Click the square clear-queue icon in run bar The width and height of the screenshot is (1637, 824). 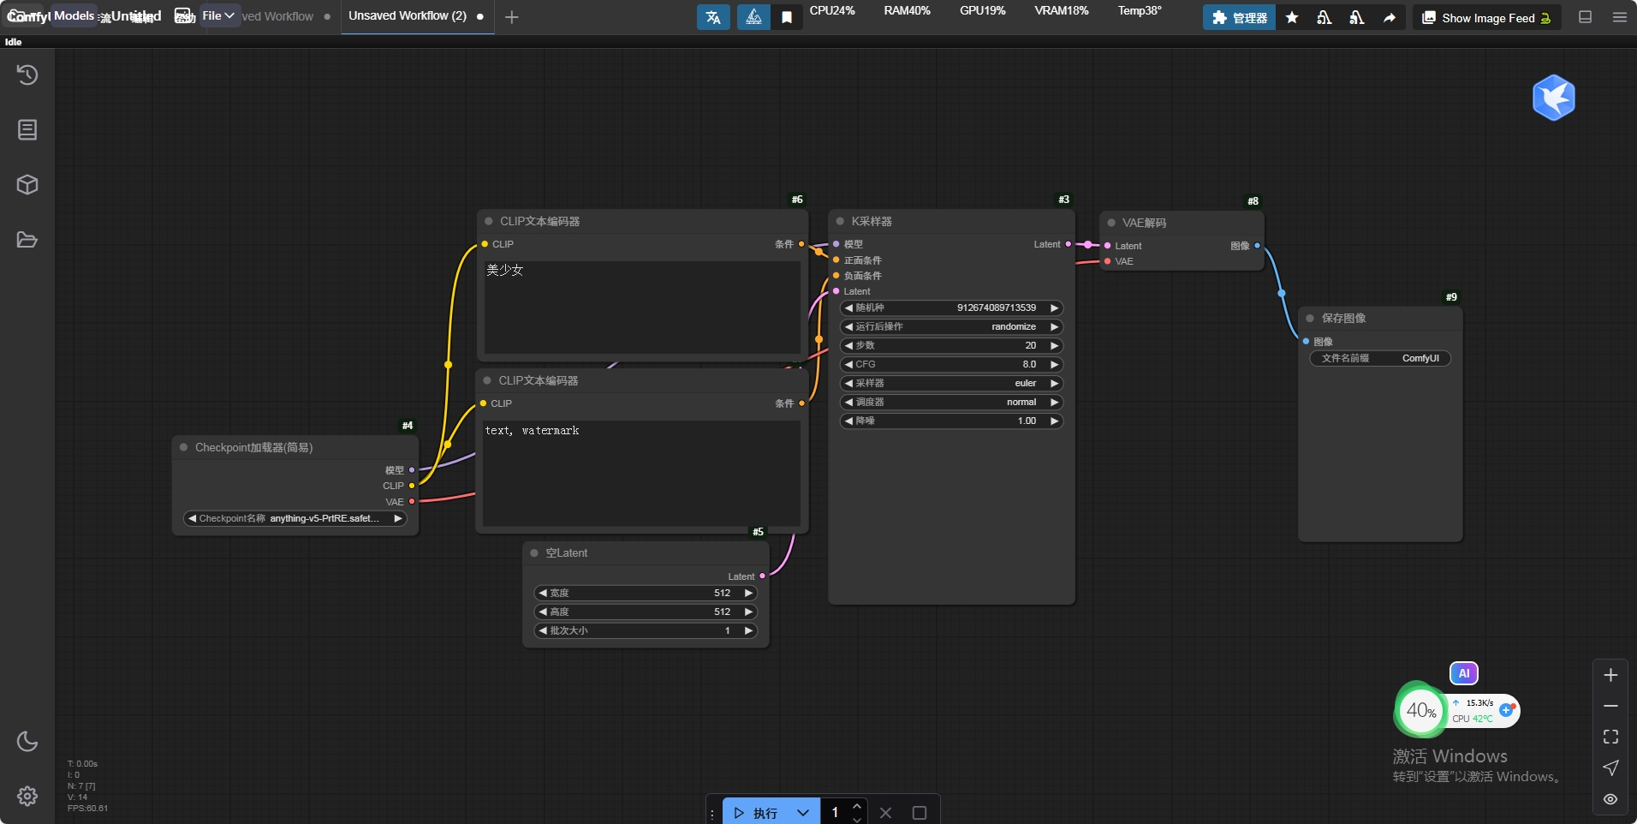pos(920,812)
